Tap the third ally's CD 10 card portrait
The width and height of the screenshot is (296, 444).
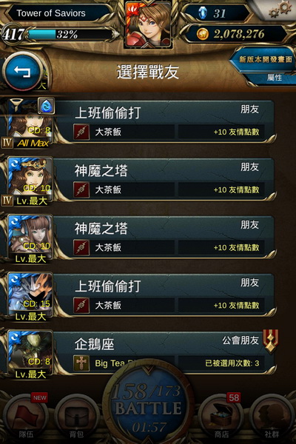click(x=30, y=237)
